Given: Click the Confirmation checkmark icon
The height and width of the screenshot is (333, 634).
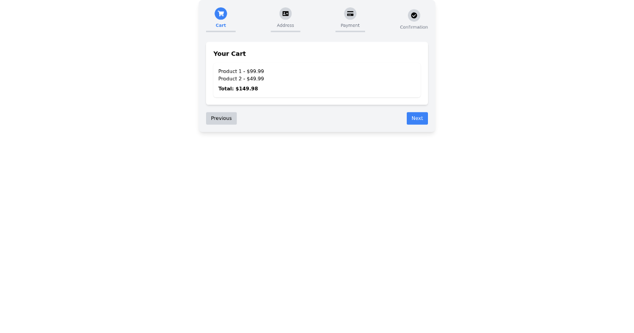Looking at the screenshot, I should point(414,15).
